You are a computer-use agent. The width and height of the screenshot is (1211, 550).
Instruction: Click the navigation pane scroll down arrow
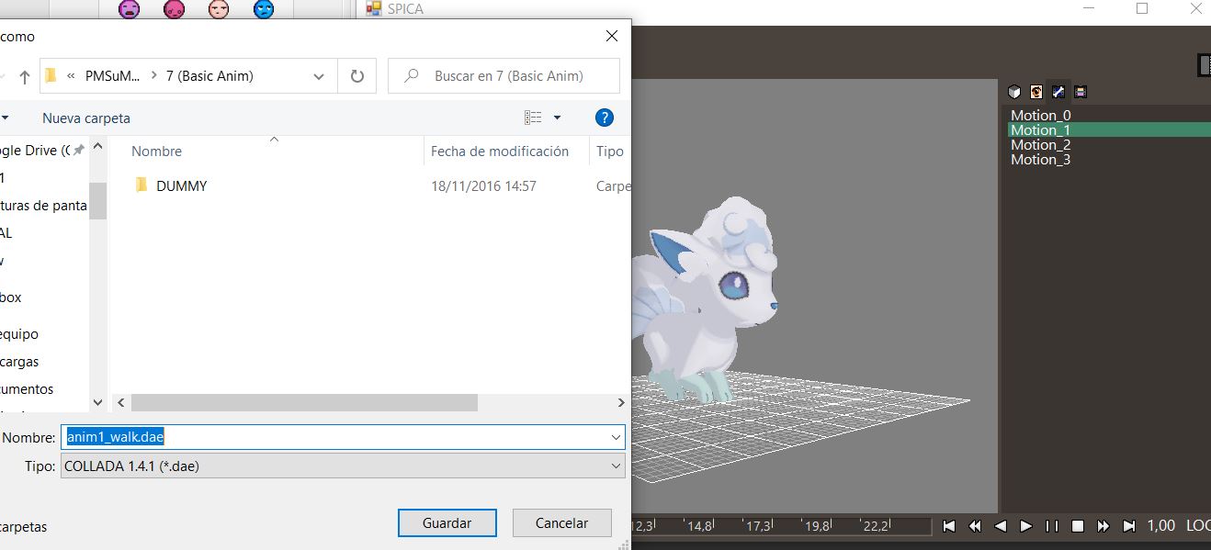[x=98, y=402]
